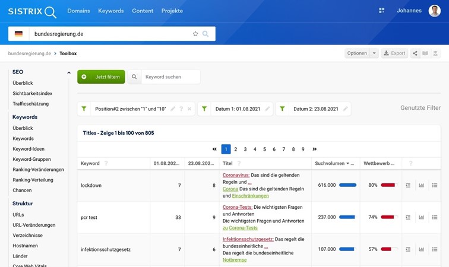Screen dimensions: 449x267
Task: Click the Optionen button
Action: click(x=357, y=53)
